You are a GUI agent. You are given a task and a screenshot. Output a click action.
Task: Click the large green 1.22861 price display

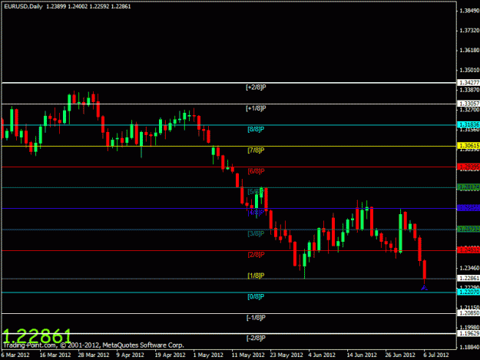[x=37, y=336]
